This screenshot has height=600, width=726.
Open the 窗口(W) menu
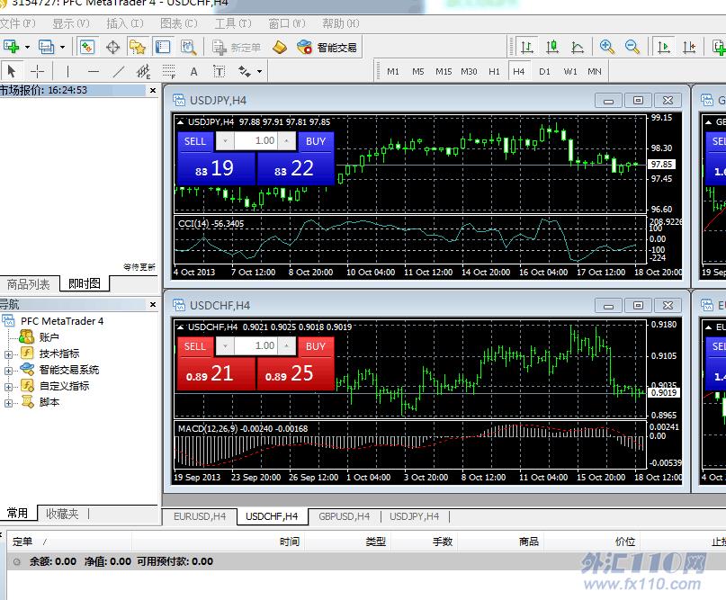coord(287,23)
